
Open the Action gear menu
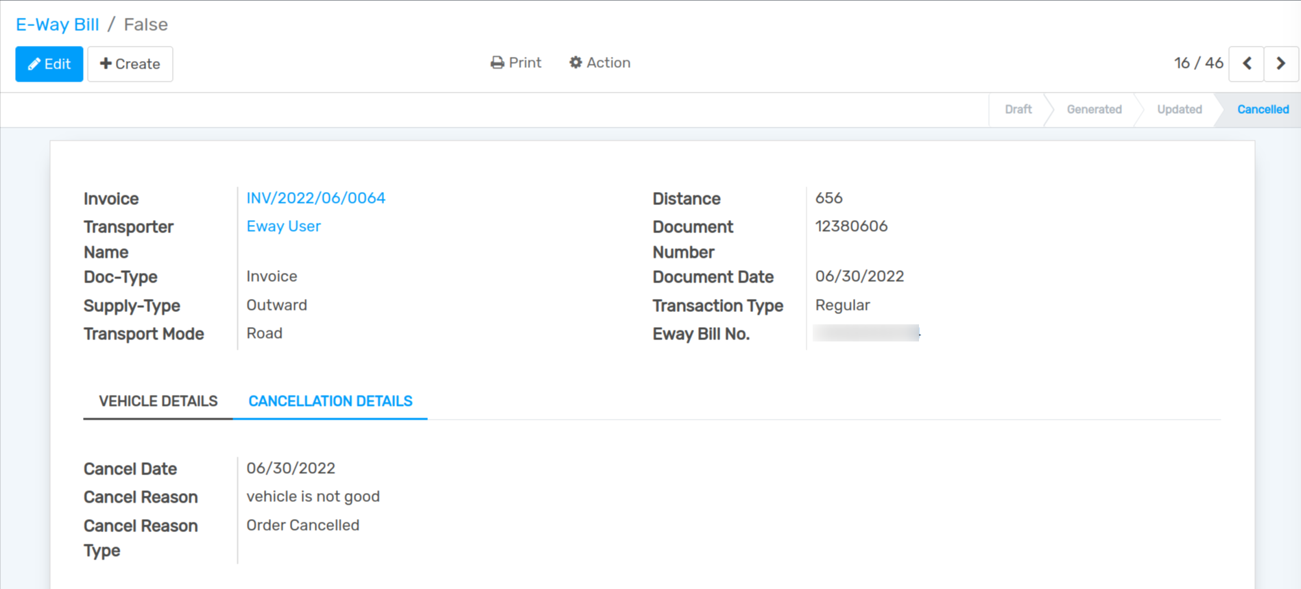tap(599, 62)
